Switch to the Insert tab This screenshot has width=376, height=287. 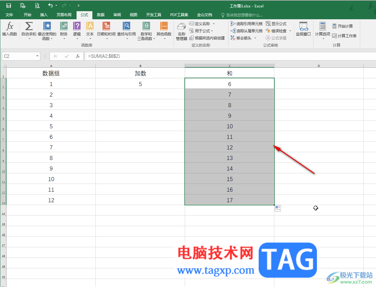pos(44,15)
